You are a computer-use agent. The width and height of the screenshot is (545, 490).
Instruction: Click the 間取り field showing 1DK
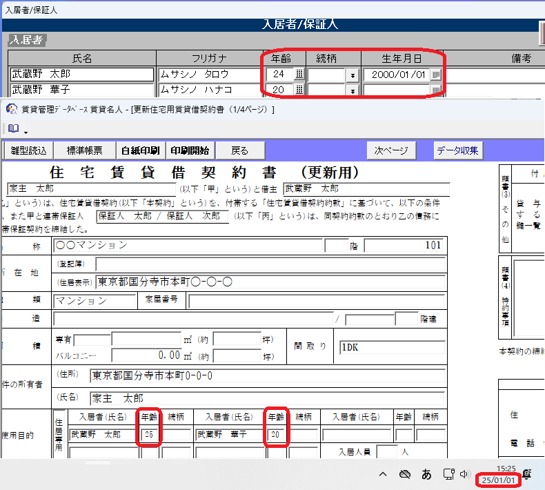click(x=390, y=347)
